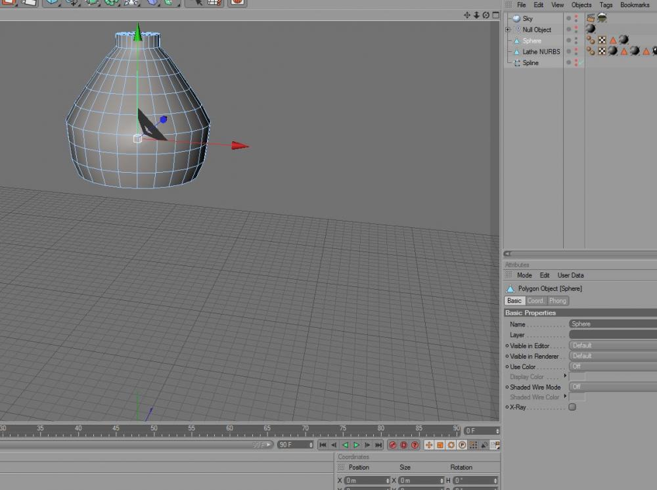This screenshot has height=490, width=657.
Task: Select Lathe NURBS in the object list
Action: [541, 52]
